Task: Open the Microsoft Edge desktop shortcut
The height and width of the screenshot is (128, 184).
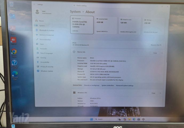Action: [x=15, y=75]
